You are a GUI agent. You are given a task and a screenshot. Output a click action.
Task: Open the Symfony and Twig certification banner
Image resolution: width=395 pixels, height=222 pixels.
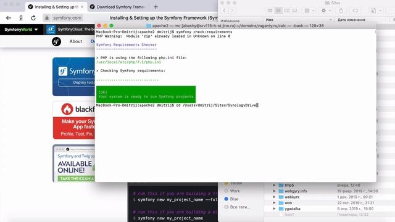(x=74, y=163)
